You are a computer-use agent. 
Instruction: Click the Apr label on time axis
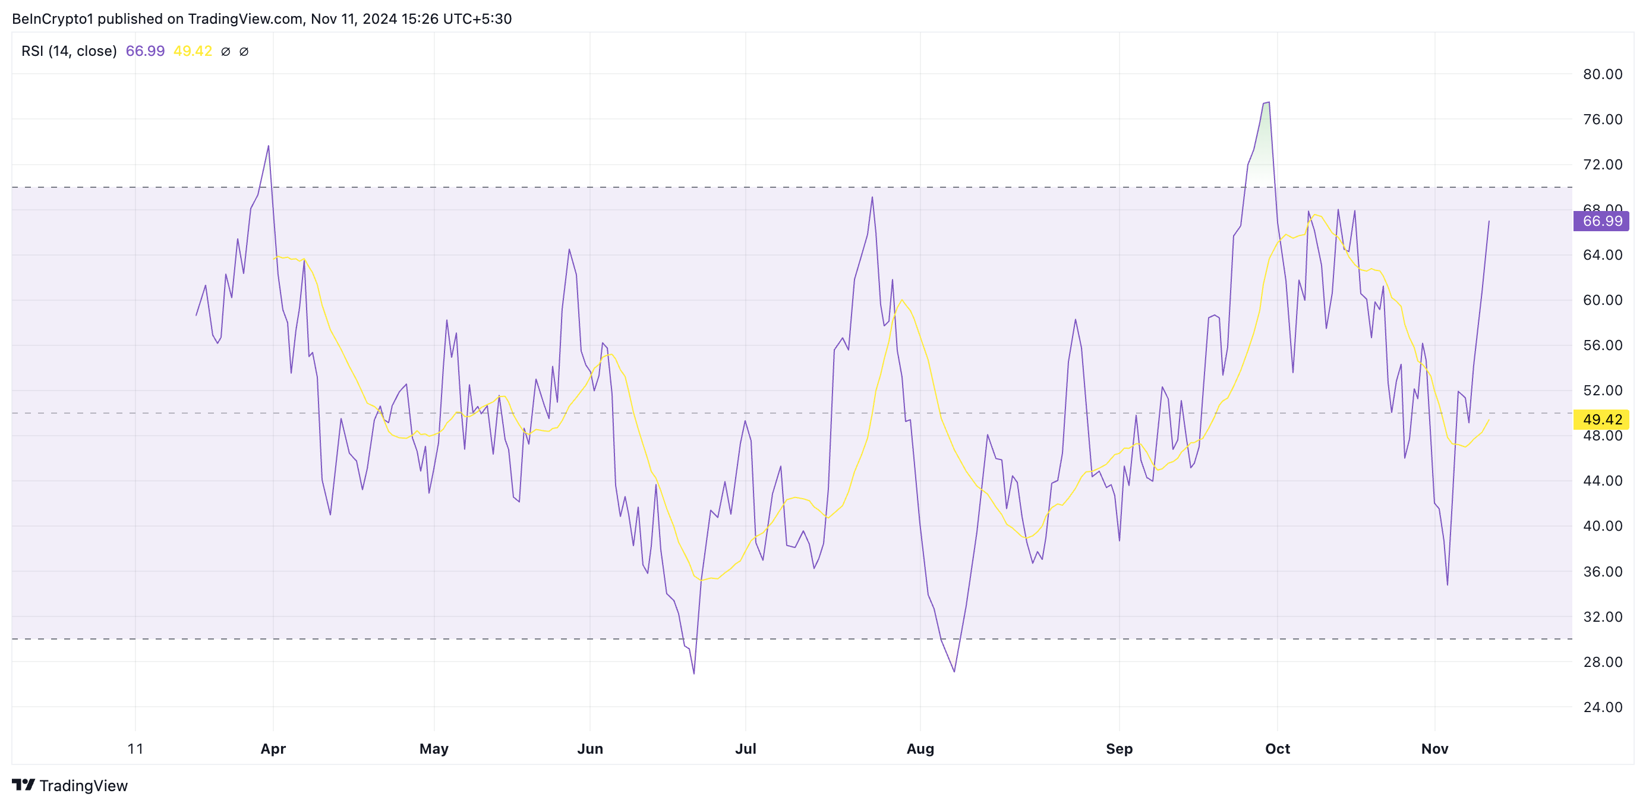273,748
